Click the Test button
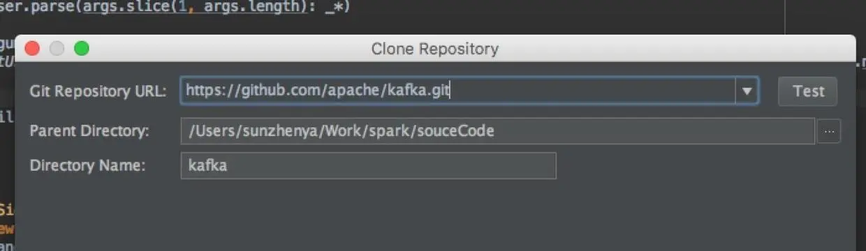The width and height of the screenshot is (866, 251). [808, 91]
